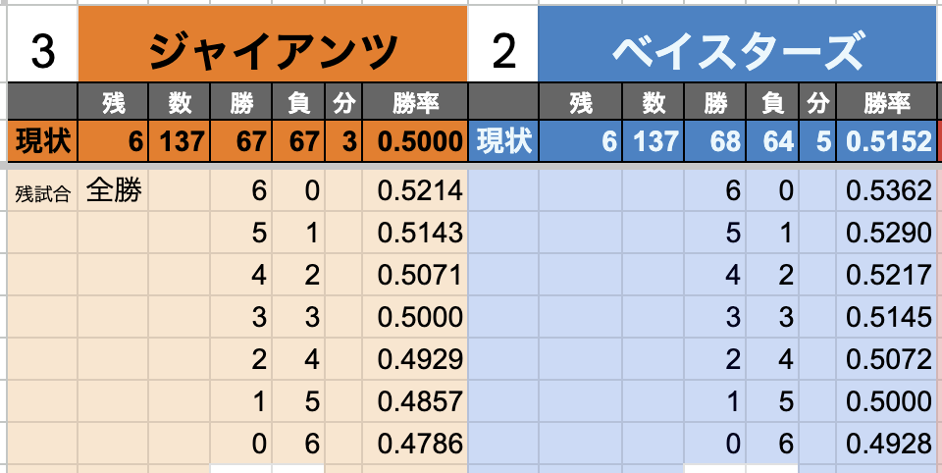The height and width of the screenshot is (473, 942).
Task: Select the blue 現状 label cell
Action: coord(503,142)
